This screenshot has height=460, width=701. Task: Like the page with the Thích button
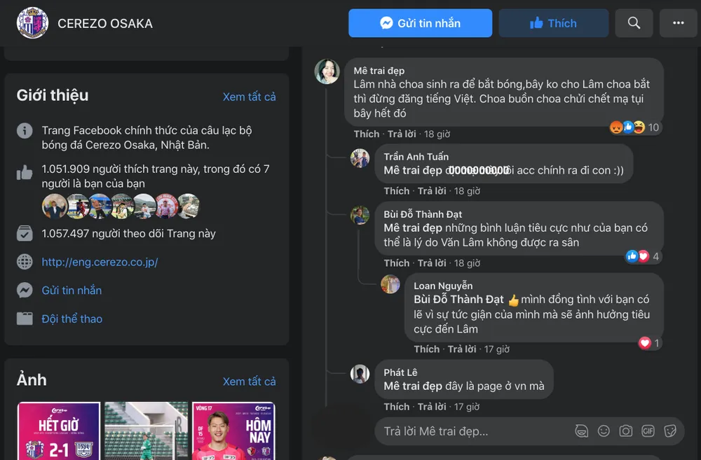click(554, 23)
